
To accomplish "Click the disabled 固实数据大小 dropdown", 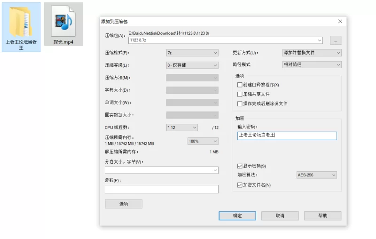I will point(192,115).
